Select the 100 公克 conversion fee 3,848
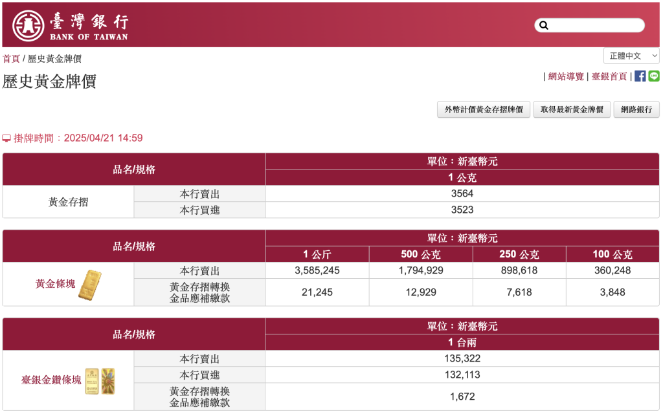 612,292
